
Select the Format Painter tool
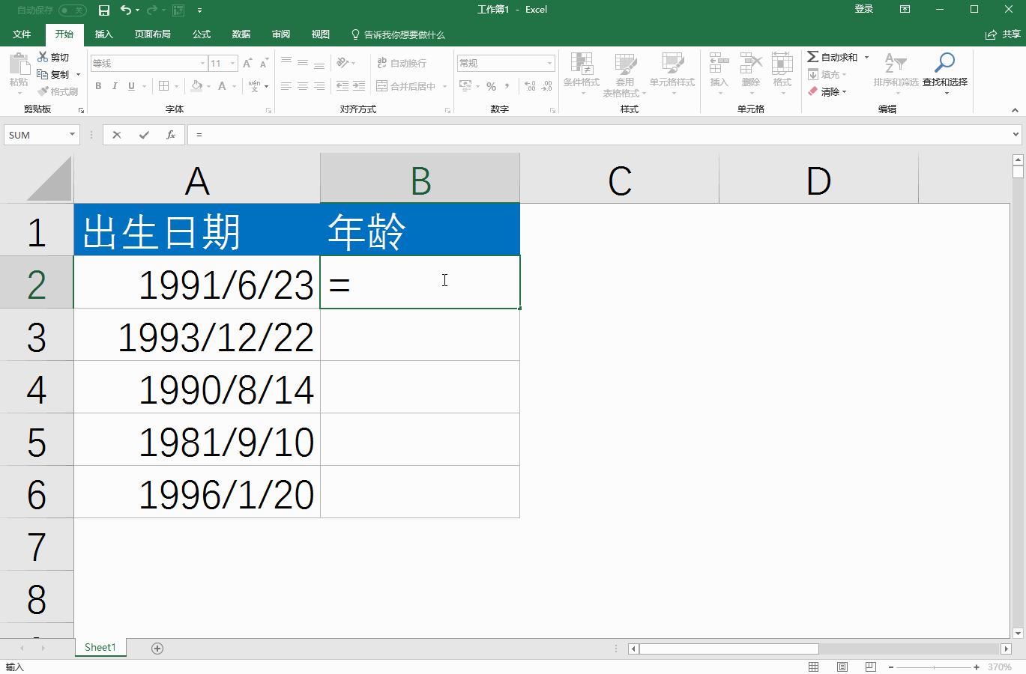pos(58,91)
